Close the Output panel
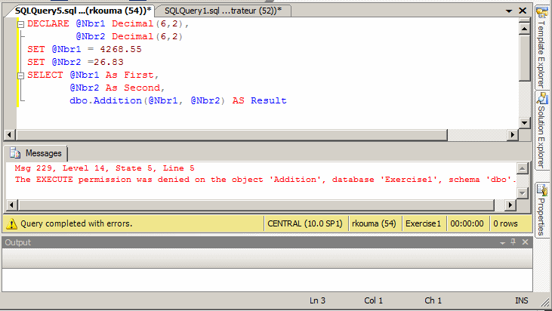This screenshot has height=311, width=552. pos(526,242)
